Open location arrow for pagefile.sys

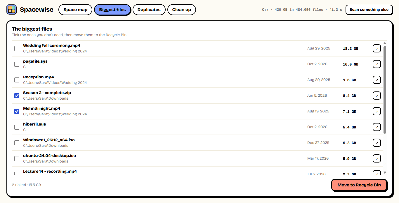point(377,64)
